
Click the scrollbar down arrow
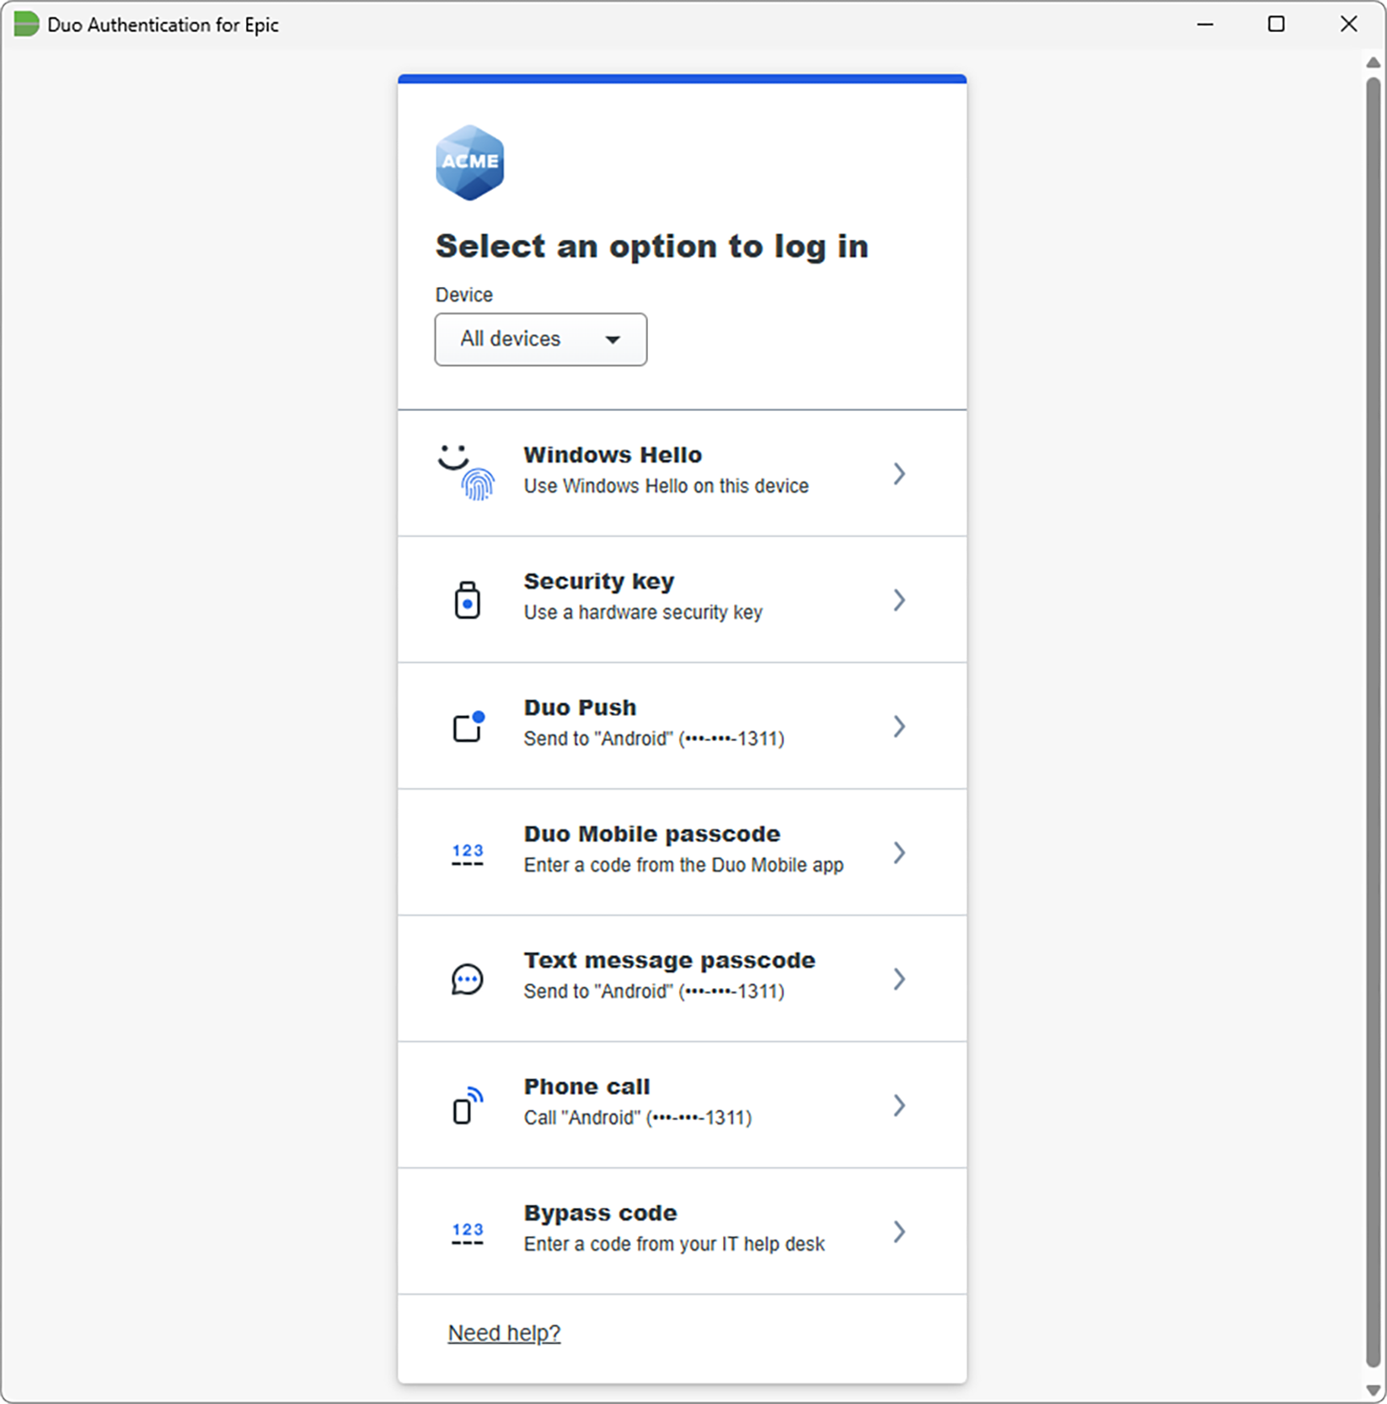(1372, 1390)
